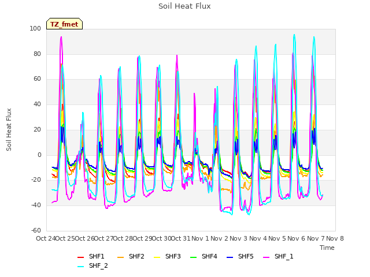The width and height of the screenshot is (370, 277).
Task: Click the -40 y-axis tick label
Action: click(36, 205)
